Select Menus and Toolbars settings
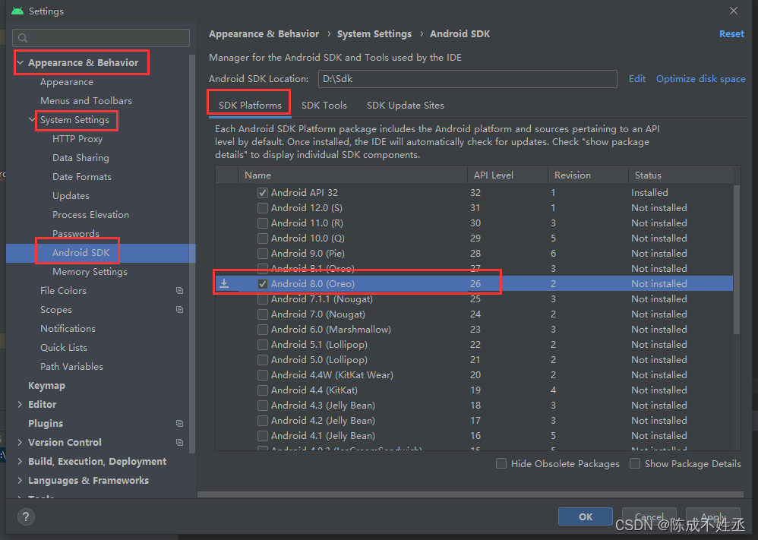This screenshot has width=758, height=540. coord(86,100)
